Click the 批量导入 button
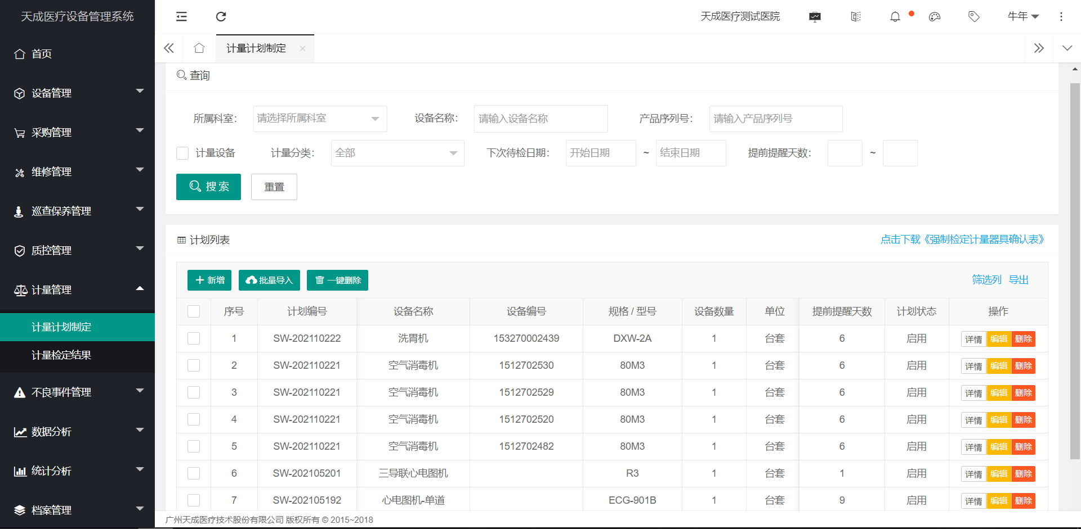Viewport: 1081px width, 529px height. [269, 281]
